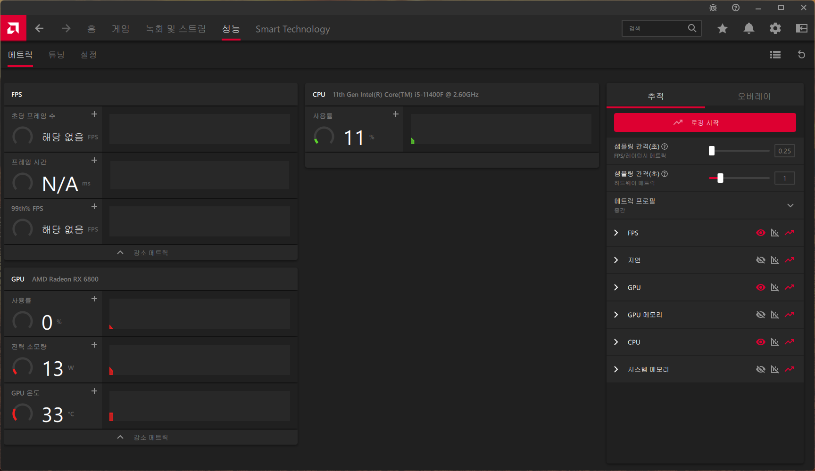Switch to the 오버레이 tab
The height and width of the screenshot is (471, 815).
(x=754, y=96)
